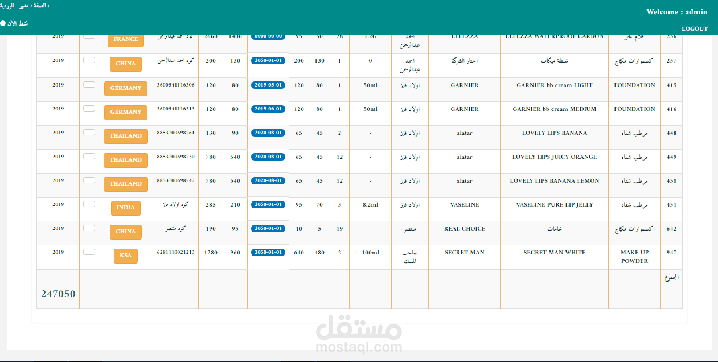Tick checkbox in شنطة ميكاب row
The image size is (718, 362).
coord(89,60)
